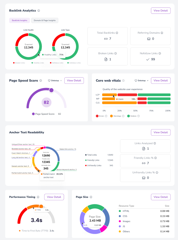Click the orange knob on Performance Timing gauge
The height and width of the screenshot is (240, 178).
point(41,206)
